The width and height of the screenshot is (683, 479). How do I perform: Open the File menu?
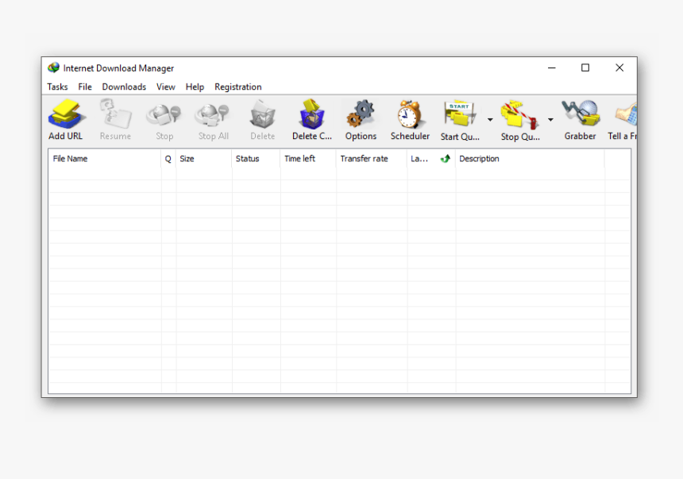click(85, 87)
